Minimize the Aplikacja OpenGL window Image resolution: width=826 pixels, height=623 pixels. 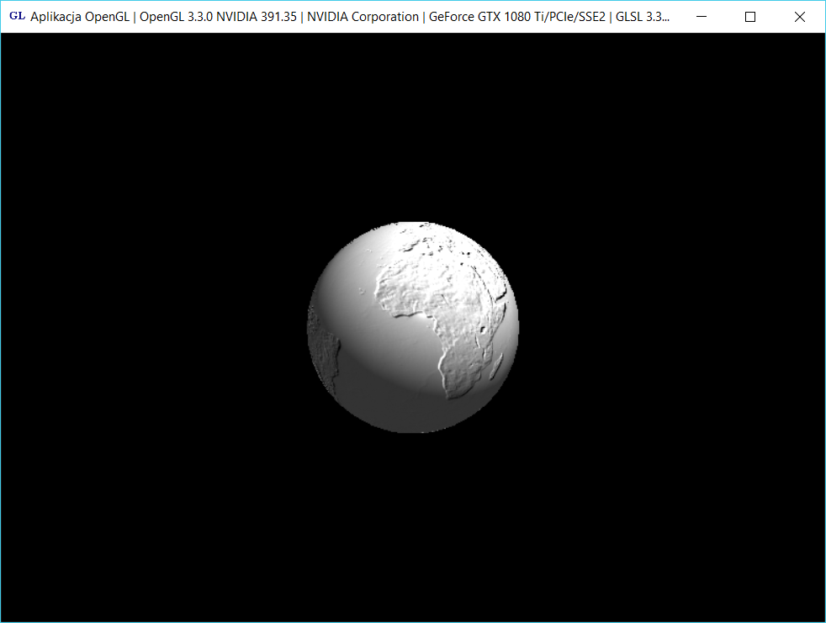(x=702, y=17)
